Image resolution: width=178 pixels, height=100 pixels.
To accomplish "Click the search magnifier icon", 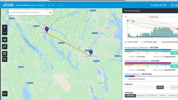I will [x=50, y=12].
